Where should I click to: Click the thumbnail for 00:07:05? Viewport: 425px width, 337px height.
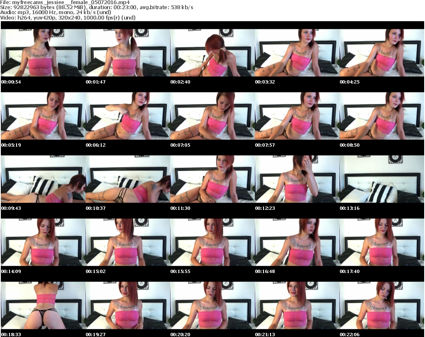point(212,116)
